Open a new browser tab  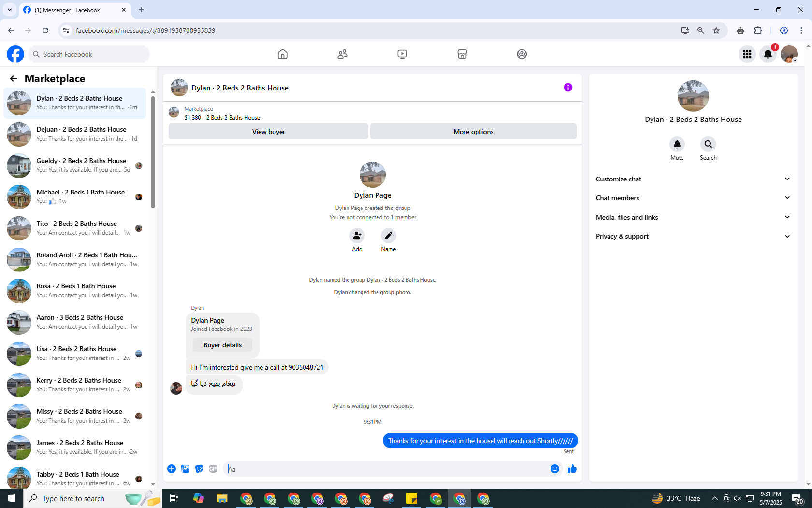point(141,10)
